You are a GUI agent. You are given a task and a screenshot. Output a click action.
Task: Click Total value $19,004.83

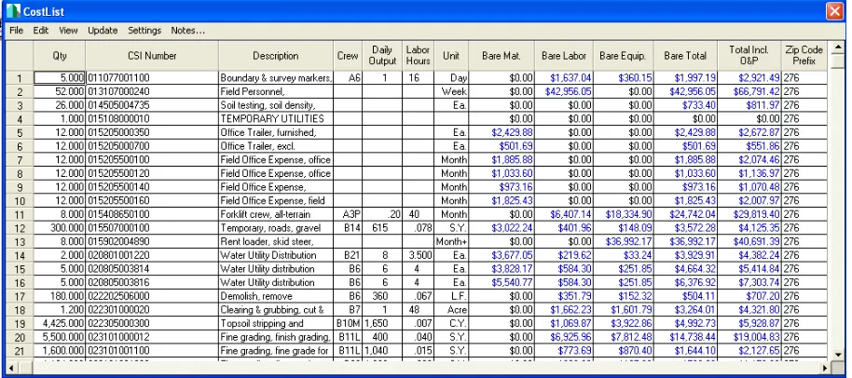749,337
